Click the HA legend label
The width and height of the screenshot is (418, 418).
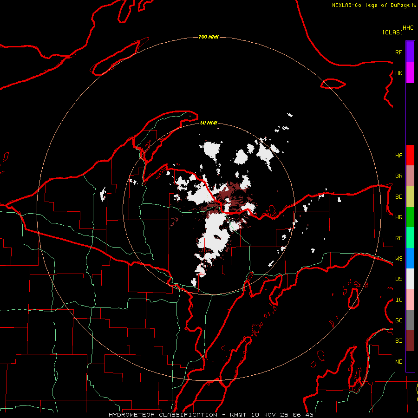tap(398, 156)
